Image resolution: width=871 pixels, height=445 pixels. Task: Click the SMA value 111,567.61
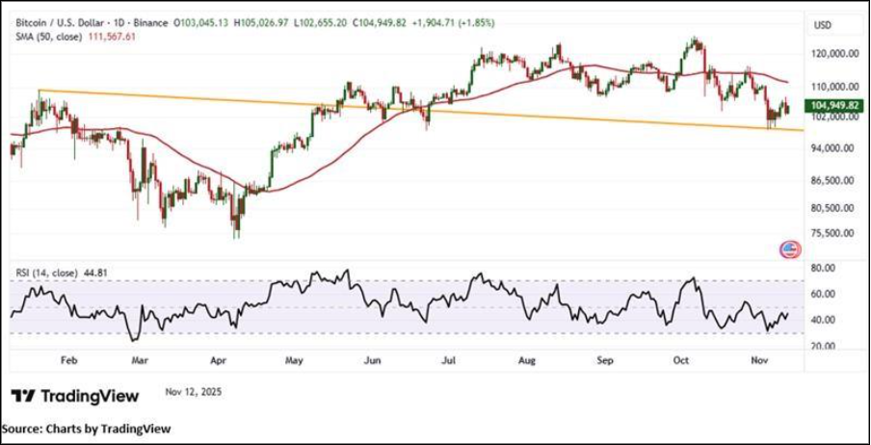[x=112, y=36]
